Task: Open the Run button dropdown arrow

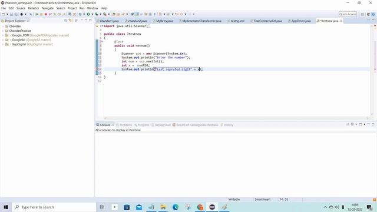Action: [92, 14]
